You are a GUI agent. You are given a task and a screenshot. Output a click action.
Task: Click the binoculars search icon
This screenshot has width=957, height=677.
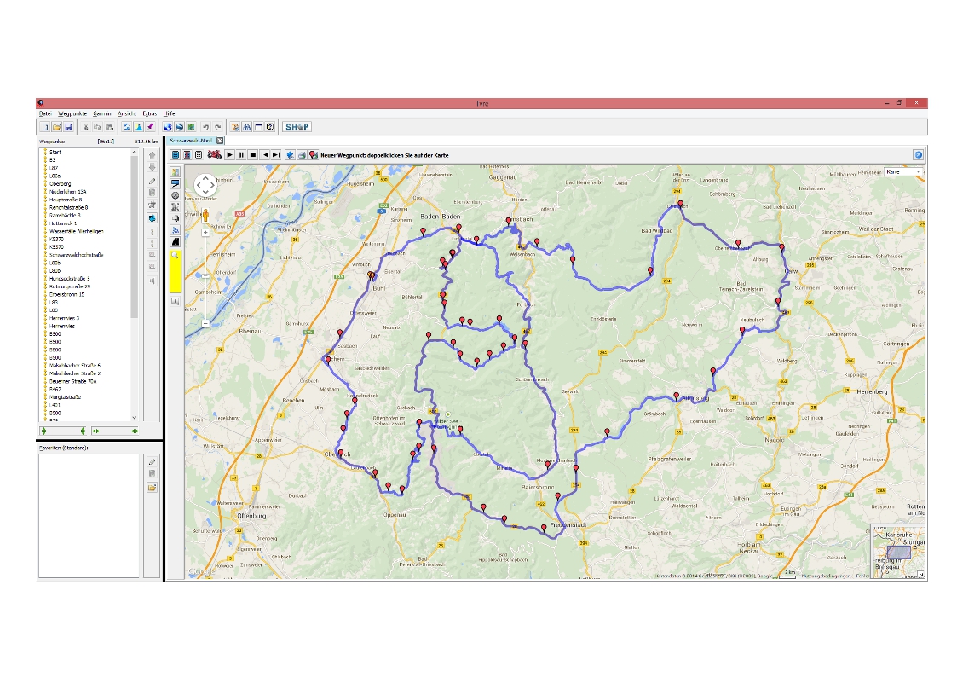point(246,127)
